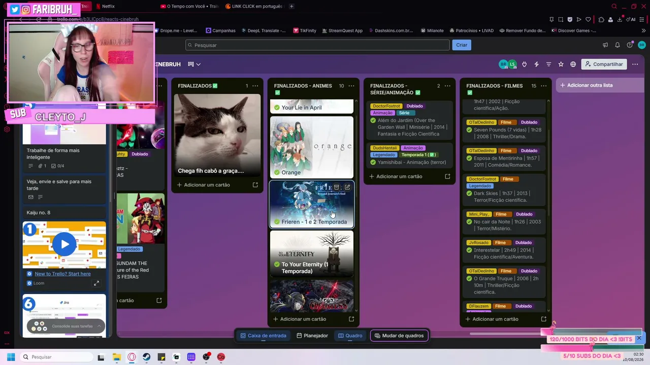The image size is (650, 365).
Task: Create card from template in FINALIZADOS - FILMES list
Action: (543, 319)
